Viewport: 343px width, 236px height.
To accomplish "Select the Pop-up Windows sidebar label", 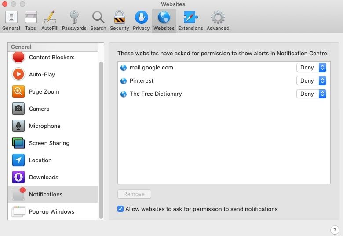I will [51, 211].
